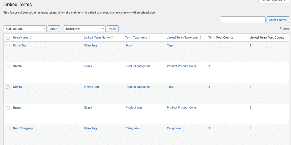Screen dimensions: 291x145
Task: Check the Extra Tag row checkbox
Action: 8,46
